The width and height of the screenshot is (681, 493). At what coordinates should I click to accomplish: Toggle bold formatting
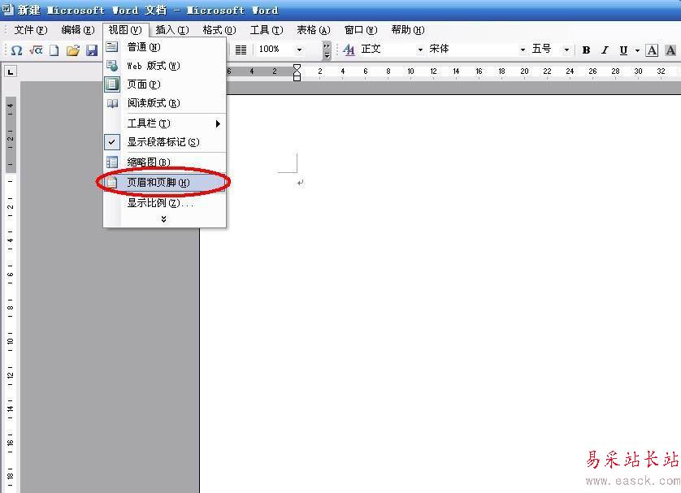(x=586, y=50)
